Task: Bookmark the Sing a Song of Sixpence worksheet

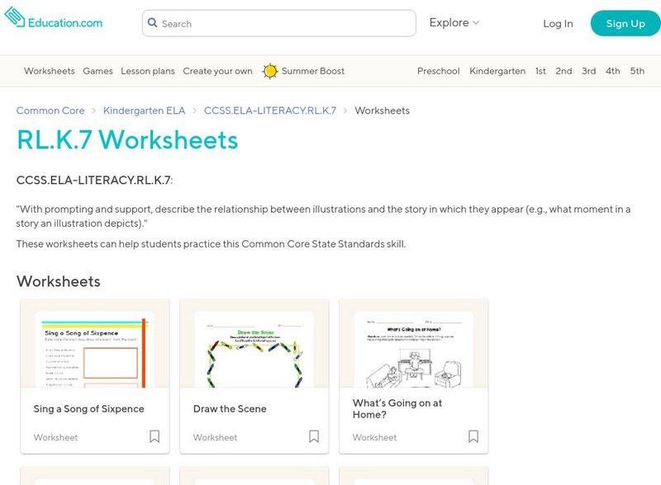Action: tap(155, 436)
